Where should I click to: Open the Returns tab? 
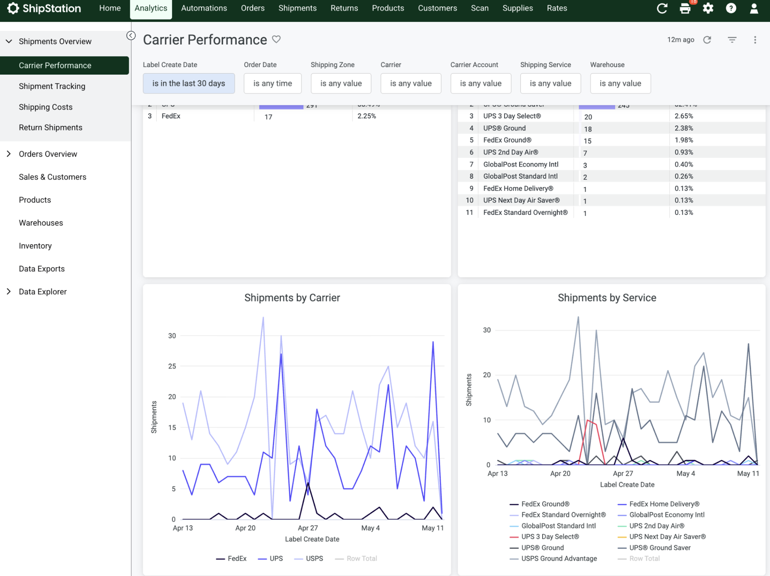pos(344,8)
